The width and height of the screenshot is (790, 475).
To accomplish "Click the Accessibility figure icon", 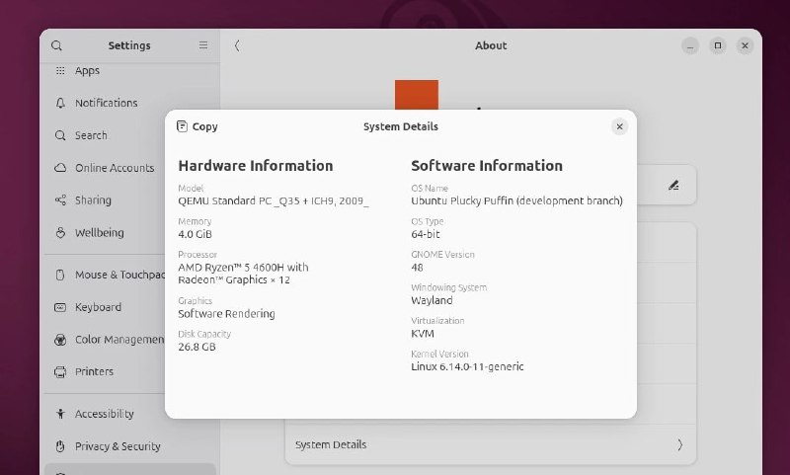I will 60,414.
